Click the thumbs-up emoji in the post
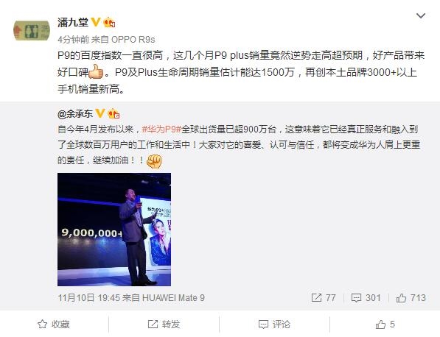This screenshot has width=440, height=337. [x=96, y=71]
